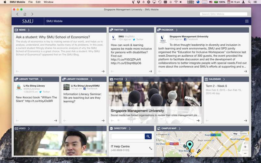The image size is (261, 163).
Task: Open the Apple menu
Action: [5, 2]
